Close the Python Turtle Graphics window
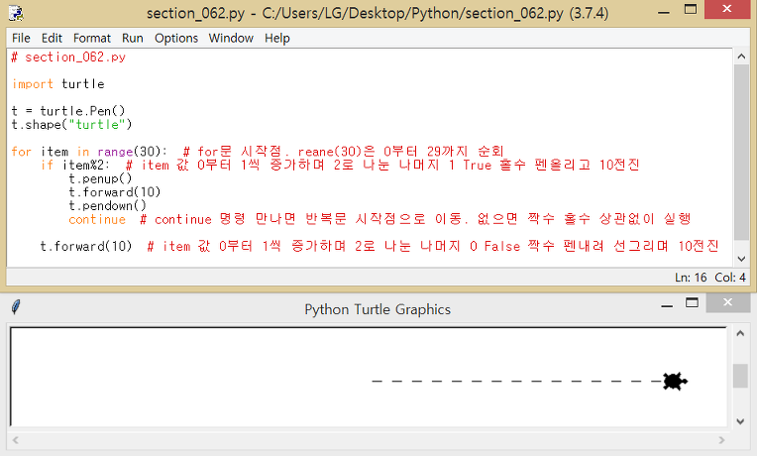757x456 pixels. [727, 302]
